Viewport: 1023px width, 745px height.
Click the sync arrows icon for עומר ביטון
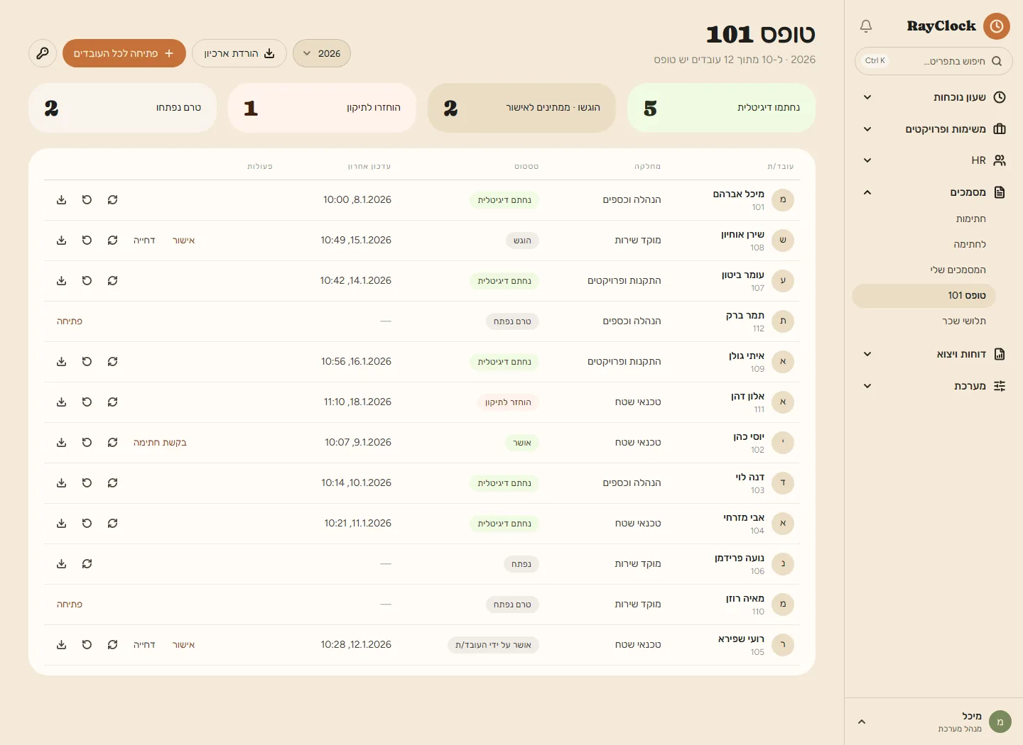coord(113,281)
